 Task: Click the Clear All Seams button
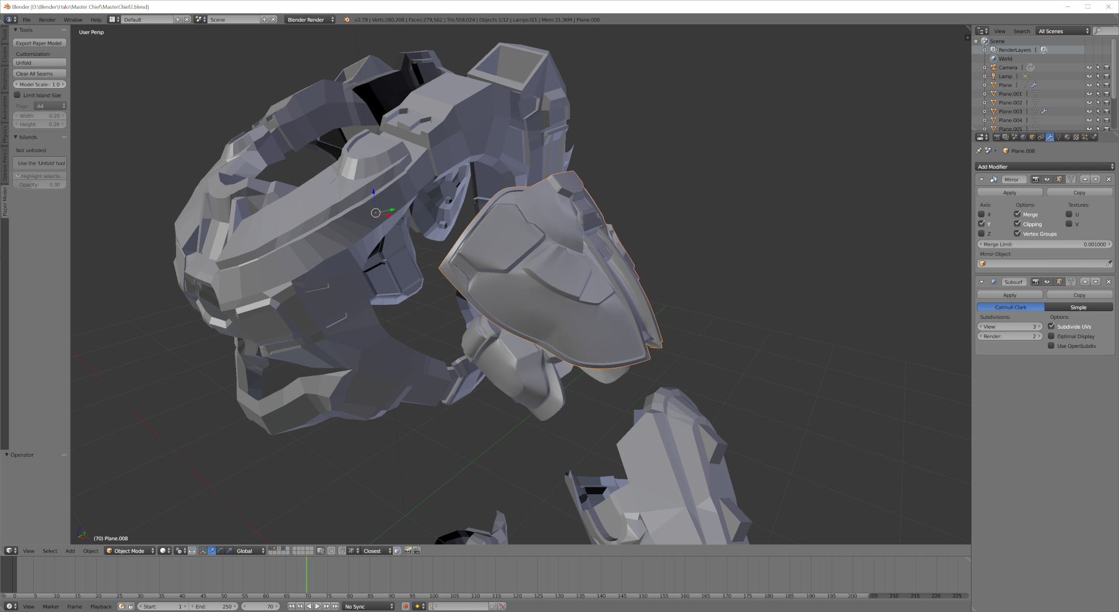[39, 74]
